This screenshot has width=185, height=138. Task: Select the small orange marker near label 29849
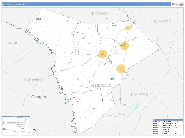click(x=129, y=28)
